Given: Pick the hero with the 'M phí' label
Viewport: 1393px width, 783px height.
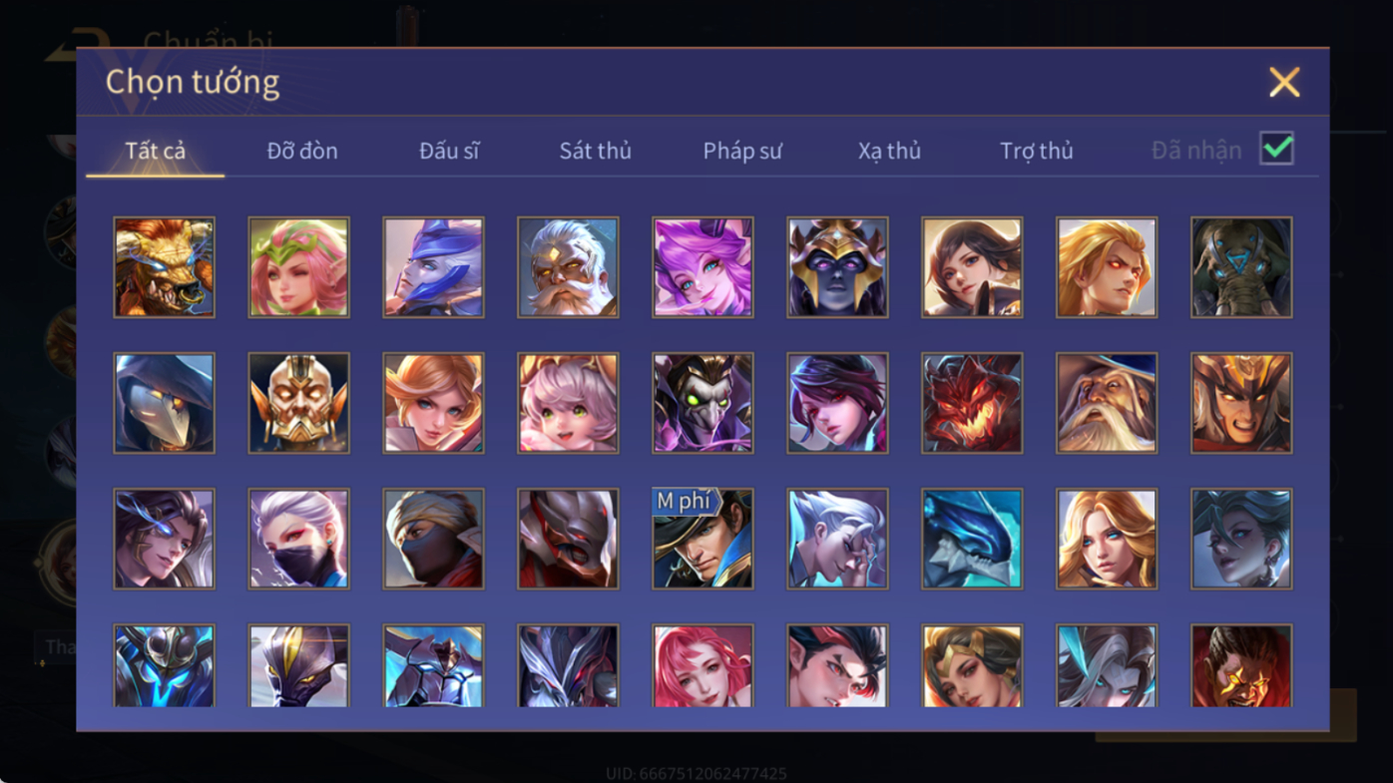Looking at the screenshot, I should coord(702,539).
